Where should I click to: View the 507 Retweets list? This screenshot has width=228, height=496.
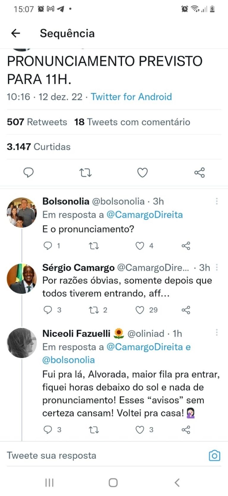(x=37, y=122)
